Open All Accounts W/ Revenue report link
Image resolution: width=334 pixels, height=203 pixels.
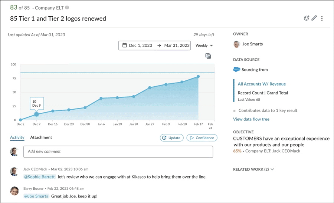pyautogui.click(x=262, y=84)
